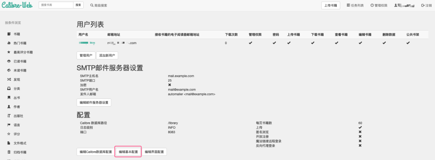Click the flag icon for 语言
Screen dimensions: 435x160
click(9, 125)
